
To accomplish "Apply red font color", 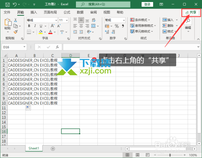I will [x=50, y=32].
